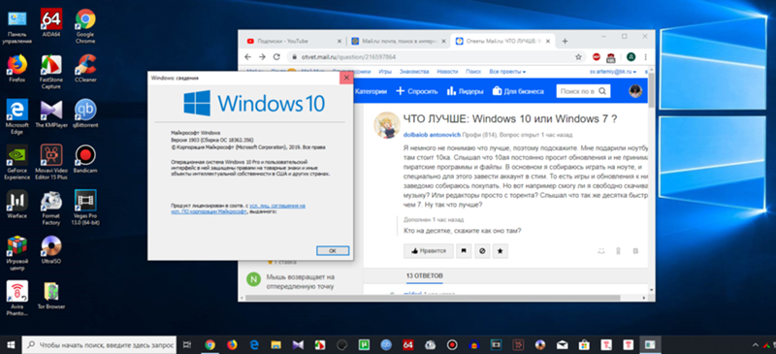The image size is (776, 354).
Task: Open Категории in the blue navigation bar
Action: pos(371,91)
